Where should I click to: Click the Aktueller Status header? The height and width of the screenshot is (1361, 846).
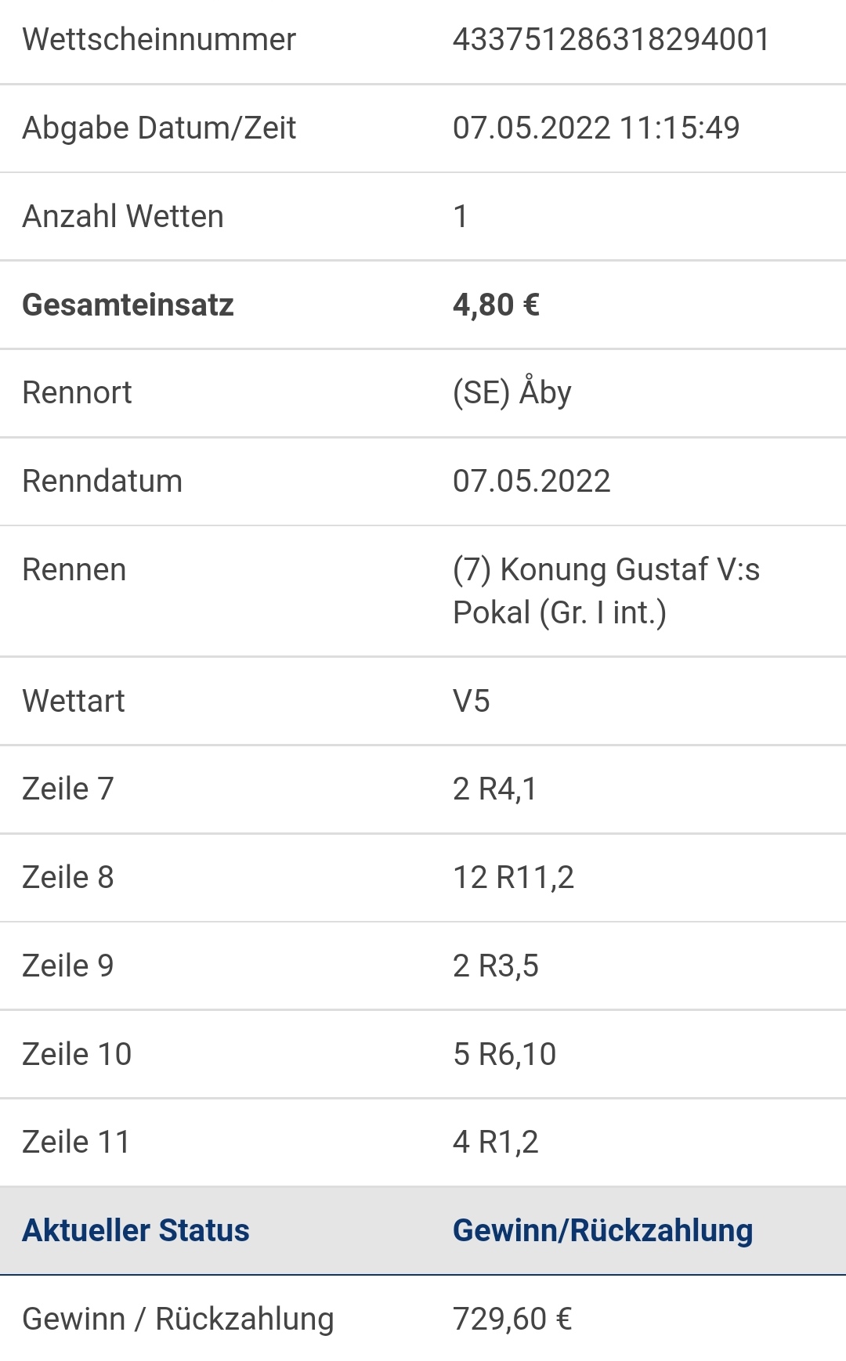pyautogui.click(x=136, y=1230)
